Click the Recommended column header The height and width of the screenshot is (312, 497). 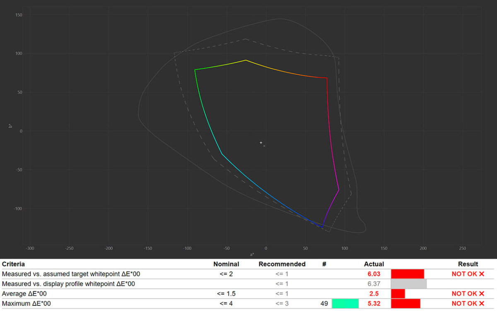point(282,264)
